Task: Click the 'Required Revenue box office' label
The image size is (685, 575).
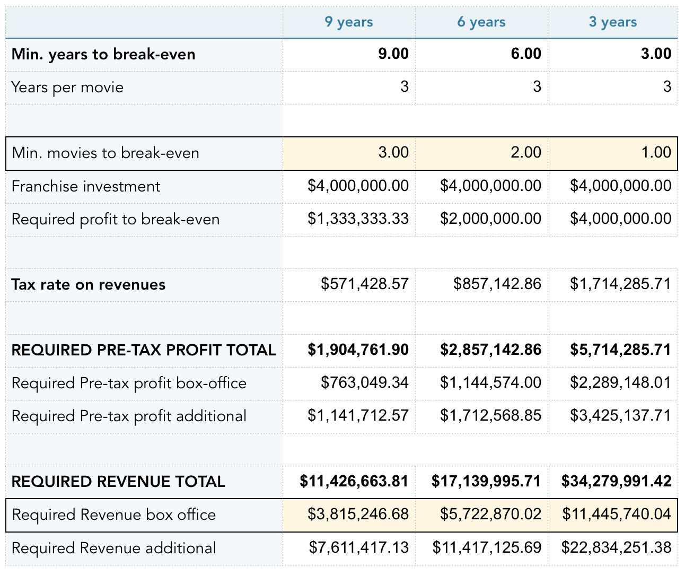Action: point(113,515)
